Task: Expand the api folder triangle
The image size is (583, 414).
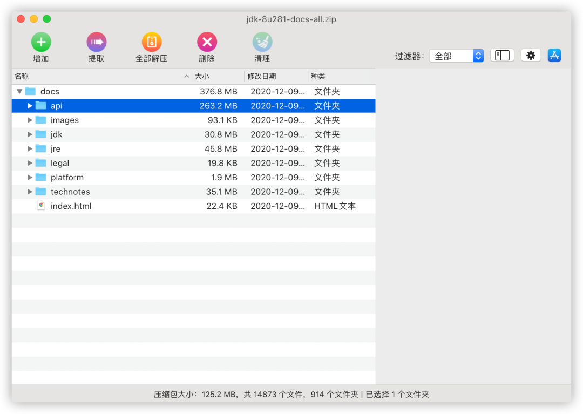Action: (x=30, y=106)
